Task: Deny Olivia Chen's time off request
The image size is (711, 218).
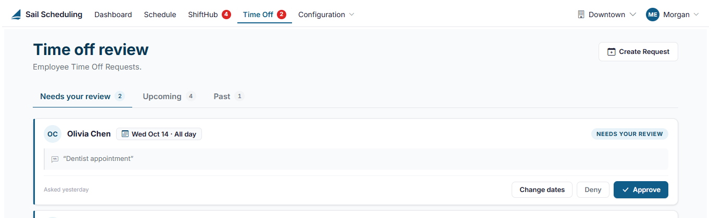Action: 593,189
